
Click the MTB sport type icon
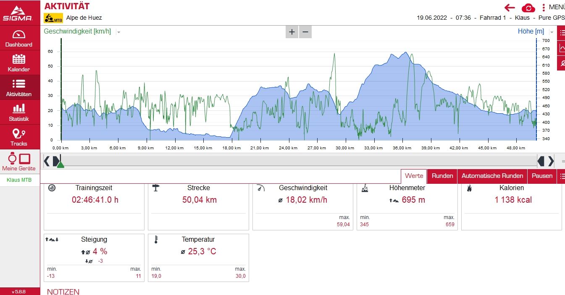coord(53,18)
